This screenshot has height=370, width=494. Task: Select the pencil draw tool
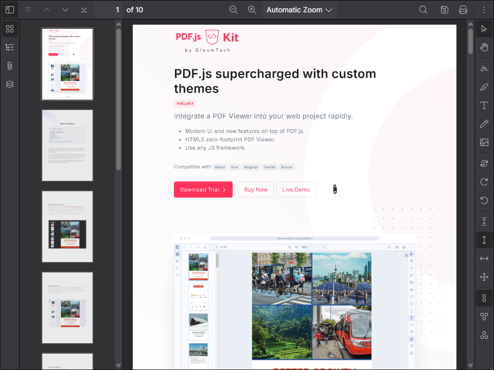484,124
